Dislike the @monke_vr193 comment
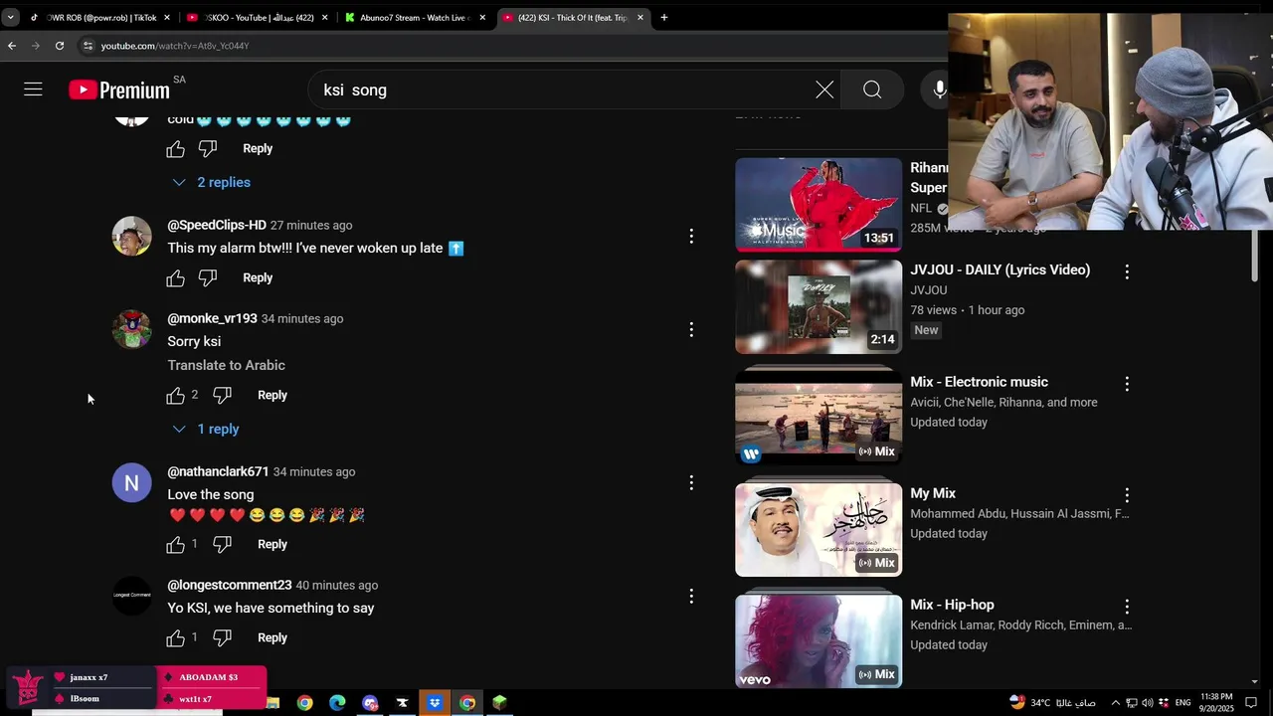The height and width of the screenshot is (716, 1273). (222, 396)
